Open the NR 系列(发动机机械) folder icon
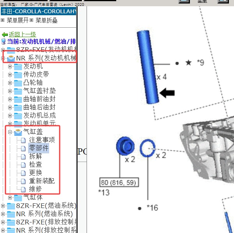The height and width of the screenshot is (233, 234). [x=11, y=58]
